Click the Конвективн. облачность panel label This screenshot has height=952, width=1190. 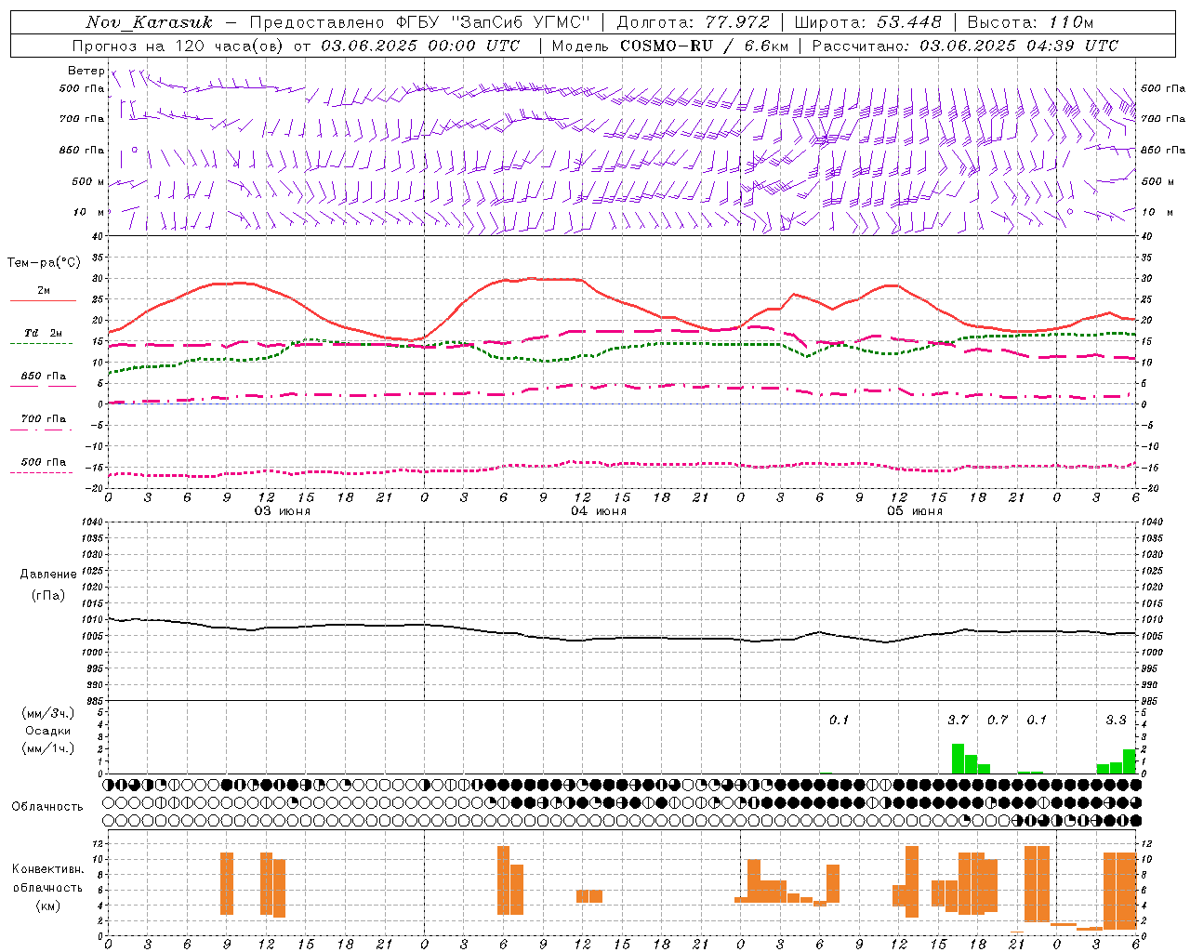click(47, 879)
